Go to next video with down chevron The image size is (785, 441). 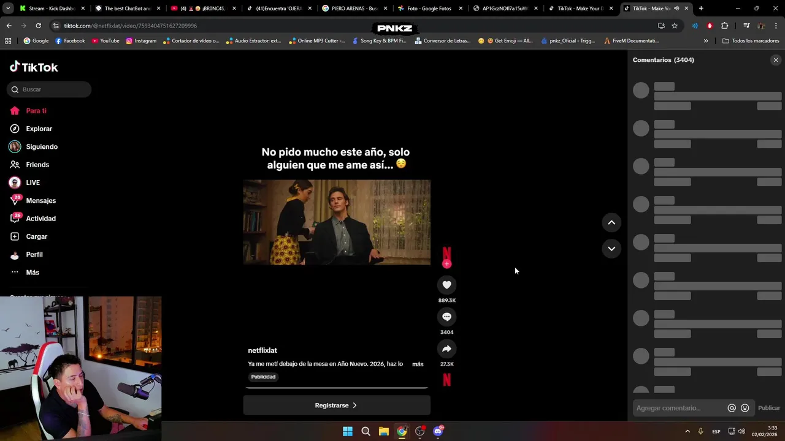pos(611,249)
